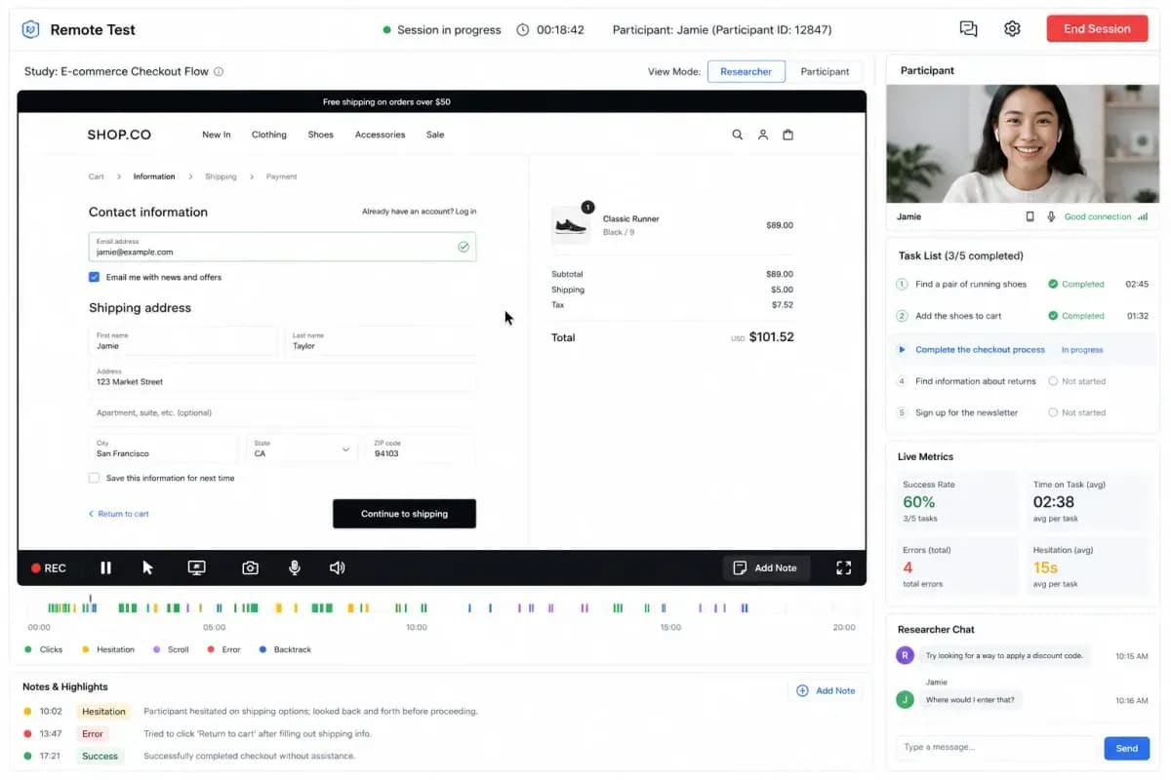Click the screen share icon in control bar

coord(196,567)
